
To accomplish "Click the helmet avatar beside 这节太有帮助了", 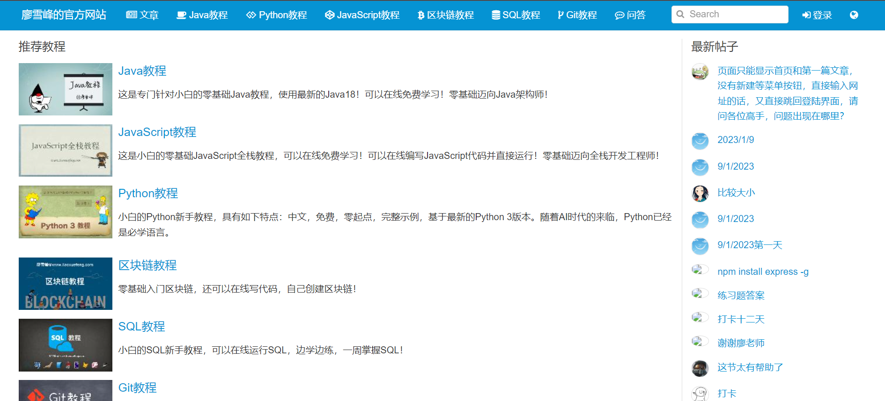I will click(700, 368).
